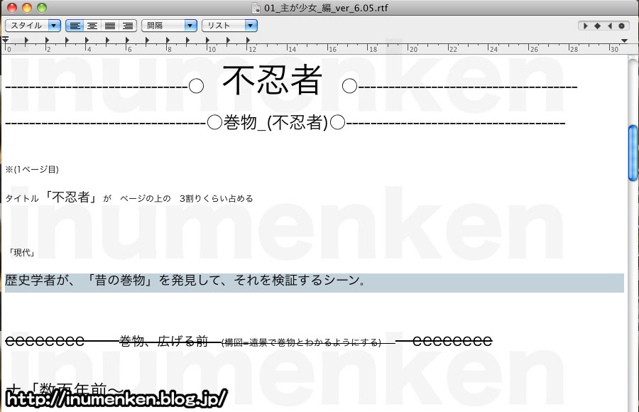This screenshot has height=412, width=639.
Task: Select the tab stop between ruler 10 and 12
Action: click(228, 40)
